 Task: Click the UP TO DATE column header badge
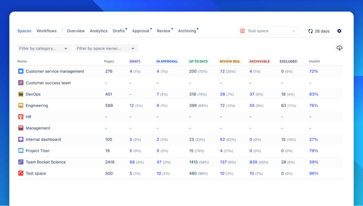point(198,61)
